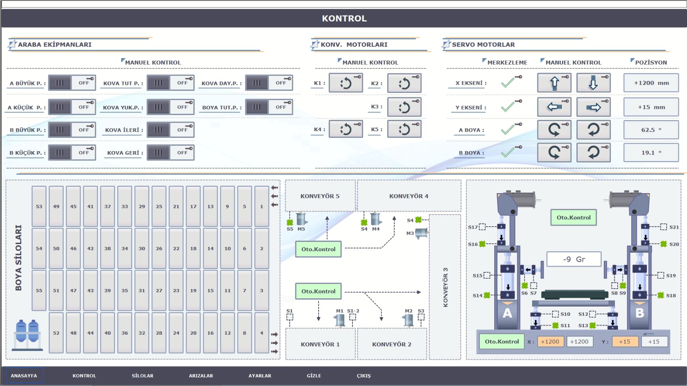
Task: Select the M4 motor icon under Konveyör 4
Action: tap(376, 219)
